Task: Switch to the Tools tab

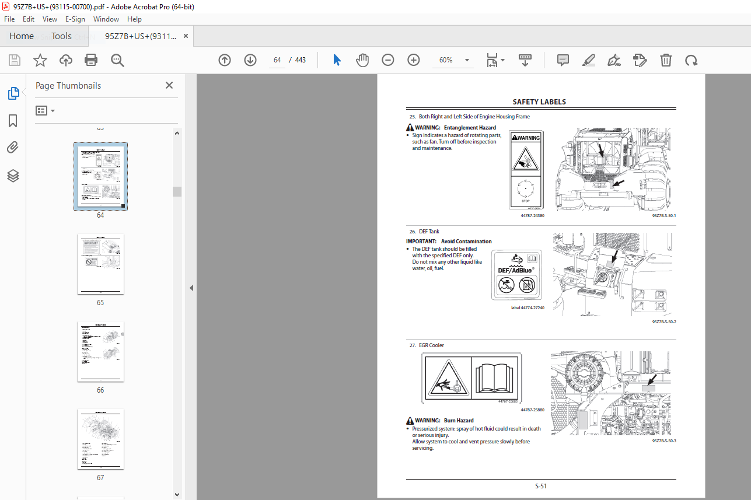Action: pyautogui.click(x=61, y=36)
